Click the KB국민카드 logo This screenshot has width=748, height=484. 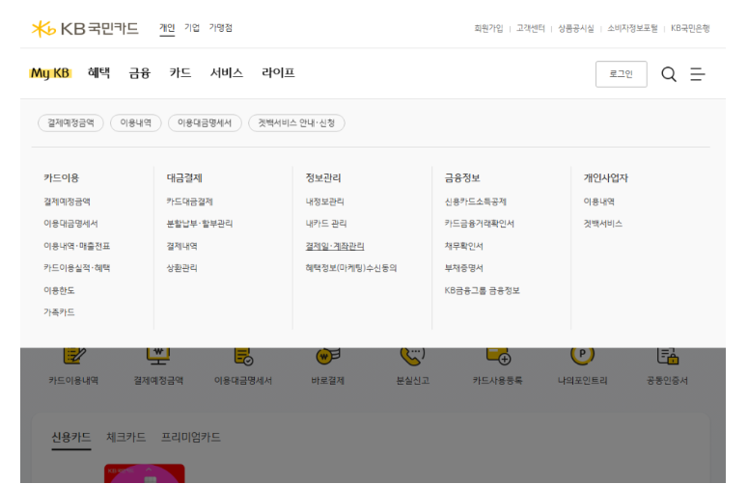tap(85, 28)
